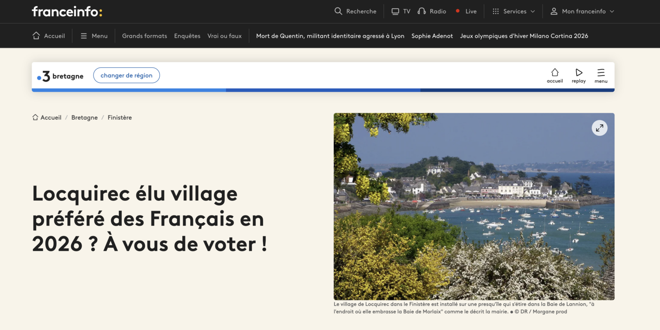Expand the Services dropdown
This screenshot has width=660, height=330.
(514, 11)
